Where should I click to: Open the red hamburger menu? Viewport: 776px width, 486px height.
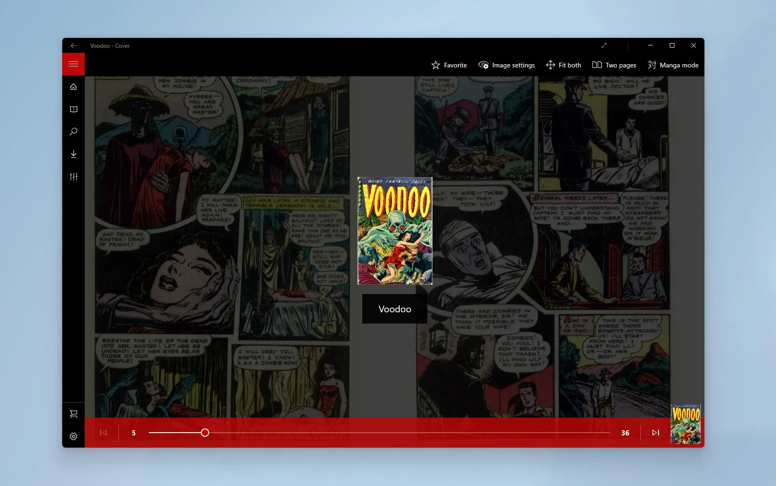tap(73, 64)
